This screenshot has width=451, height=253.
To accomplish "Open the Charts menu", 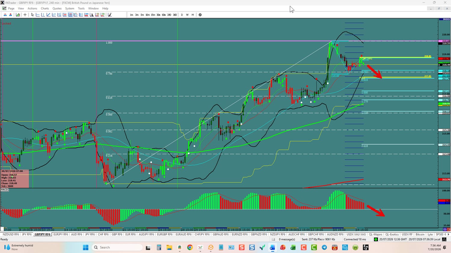I will pyautogui.click(x=45, y=8).
